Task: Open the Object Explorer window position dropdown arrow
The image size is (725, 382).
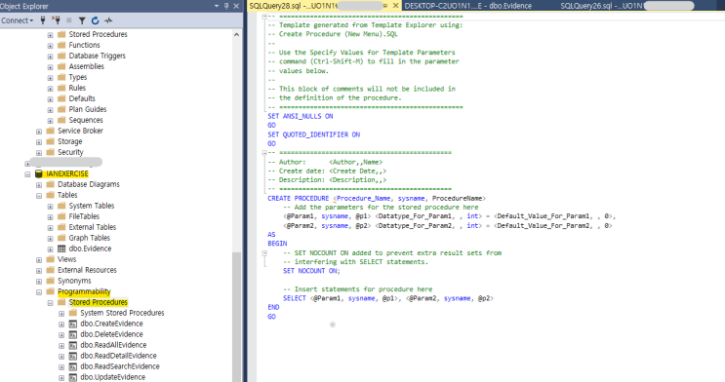Action: pos(217,6)
